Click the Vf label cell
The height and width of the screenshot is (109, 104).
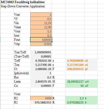[x=22, y=19]
